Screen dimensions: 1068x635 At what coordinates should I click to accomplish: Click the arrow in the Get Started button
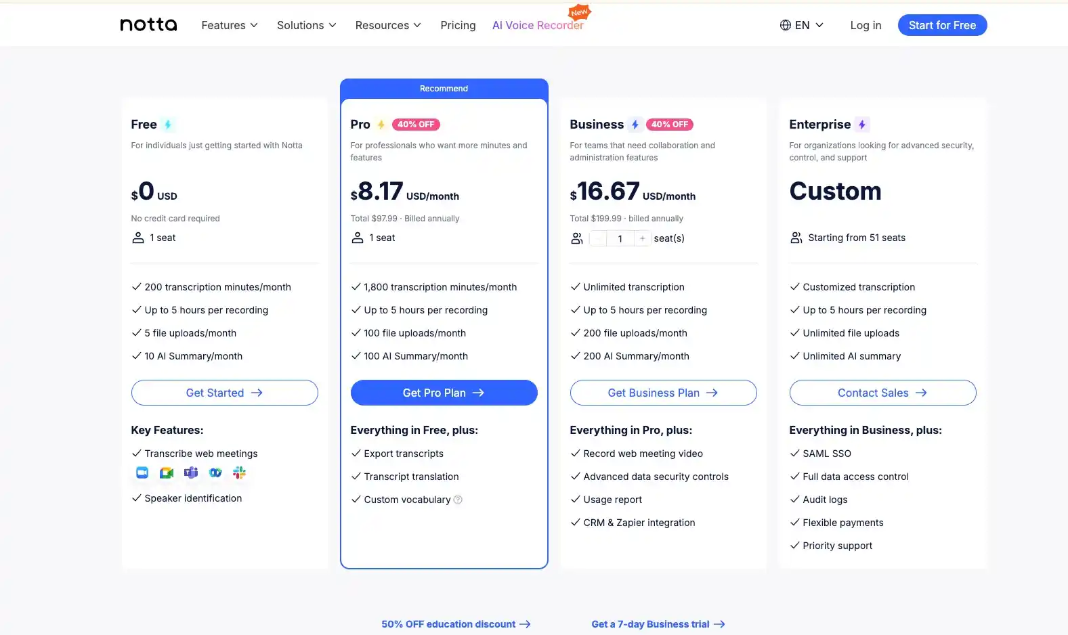coord(257,393)
